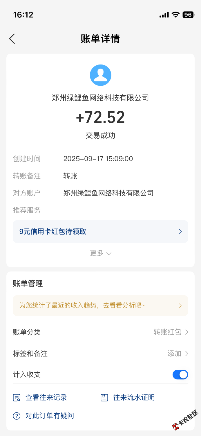Open the 账单分类 转账红包 chevron
Viewport: 201px width, 436px height.
[187, 332]
